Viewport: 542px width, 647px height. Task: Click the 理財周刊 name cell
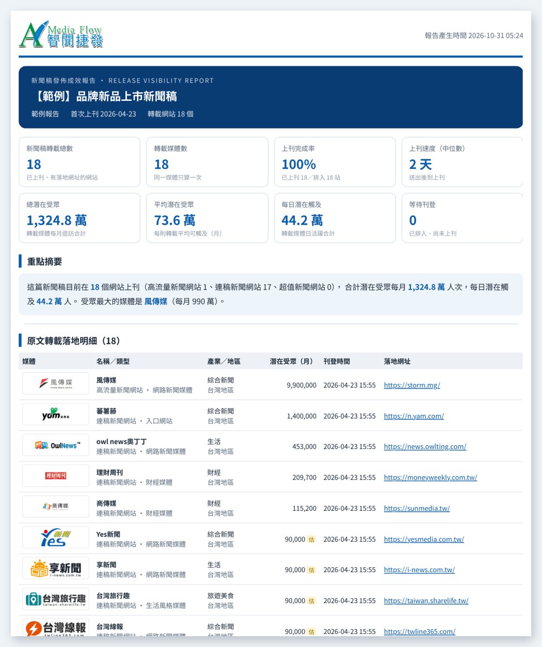pyautogui.click(x=109, y=472)
